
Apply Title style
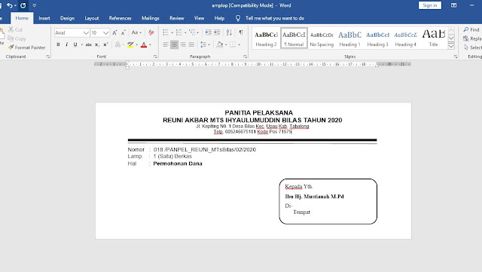click(434, 38)
